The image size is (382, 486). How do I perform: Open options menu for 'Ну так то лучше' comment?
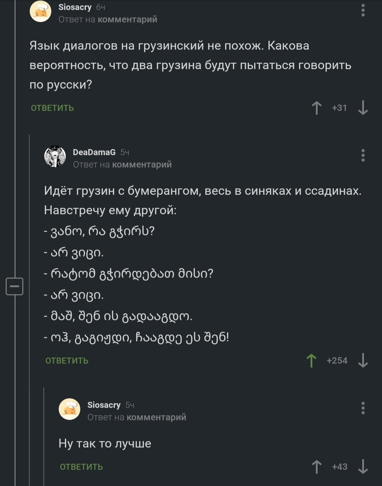pos(363,408)
